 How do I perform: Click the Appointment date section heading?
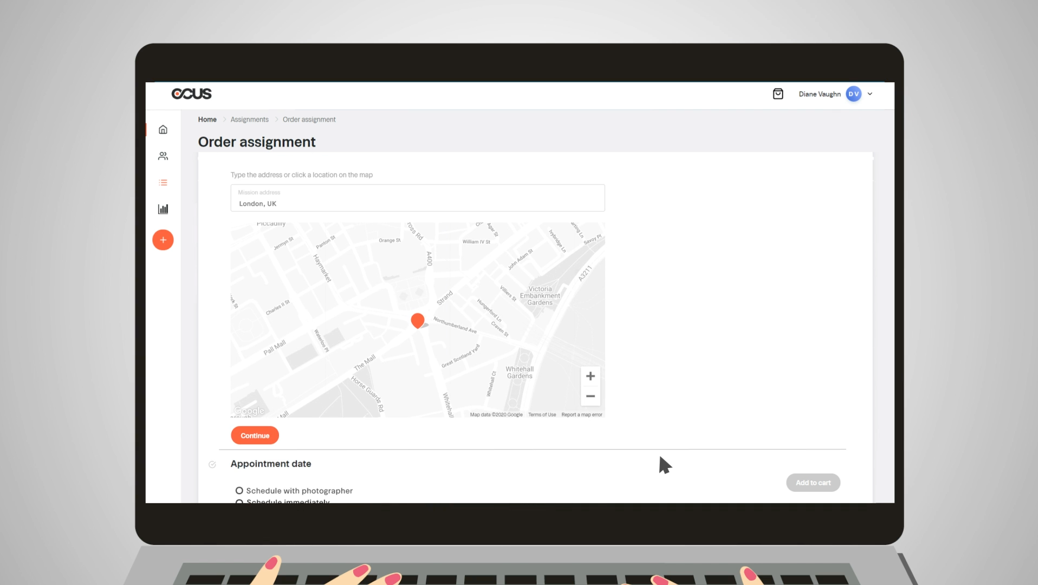click(271, 464)
